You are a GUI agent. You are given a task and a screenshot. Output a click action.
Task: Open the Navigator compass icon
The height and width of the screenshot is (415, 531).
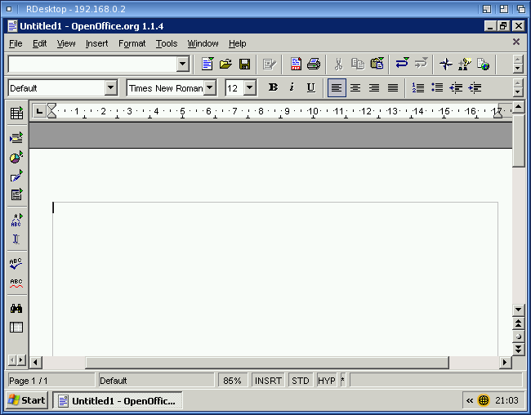(445, 64)
